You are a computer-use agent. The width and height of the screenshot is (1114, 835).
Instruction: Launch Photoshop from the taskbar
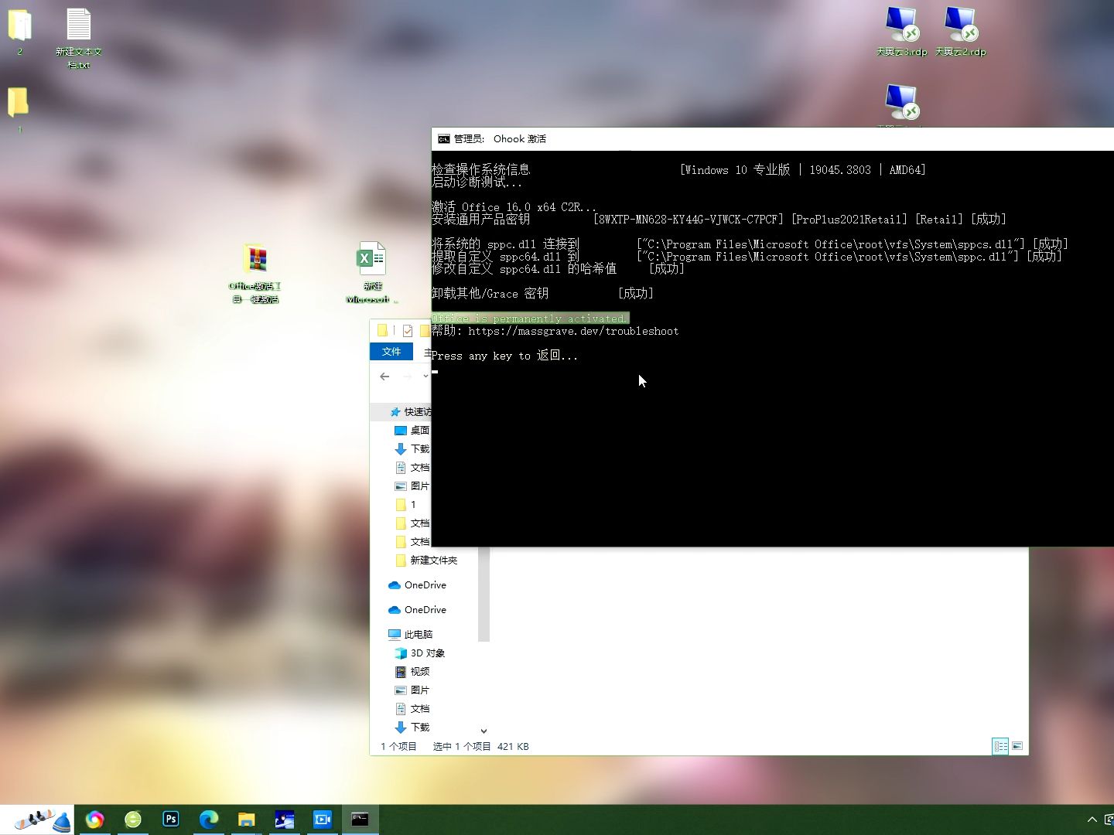tap(171, 820)
